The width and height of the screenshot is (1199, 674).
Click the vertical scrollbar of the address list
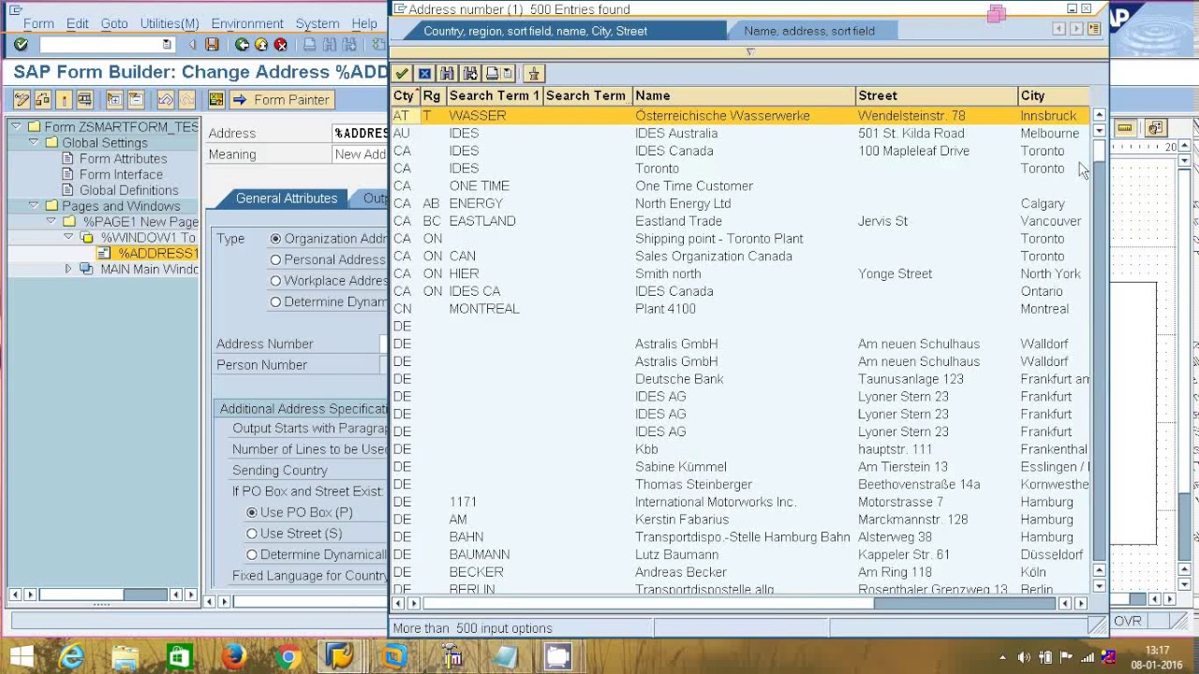pyautogui.click(x=1099, y=351)
